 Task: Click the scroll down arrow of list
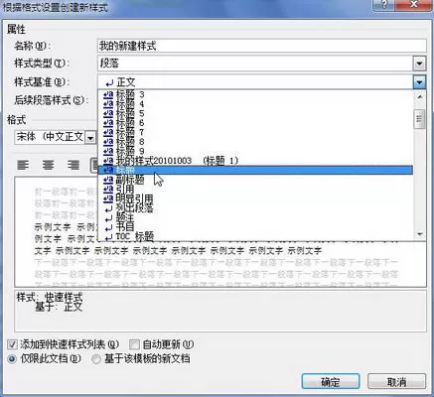pos(420,234)
